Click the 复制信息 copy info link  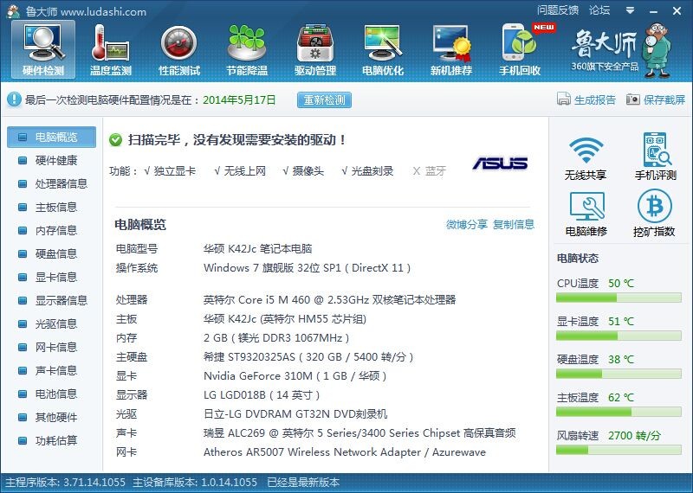coord(513,224)
